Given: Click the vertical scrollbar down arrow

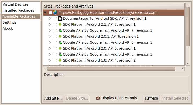Looking at the screenshot, I should click(x=188, y=63).
